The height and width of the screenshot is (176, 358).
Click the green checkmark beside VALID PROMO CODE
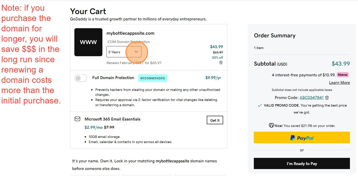[x=260, y=105]
